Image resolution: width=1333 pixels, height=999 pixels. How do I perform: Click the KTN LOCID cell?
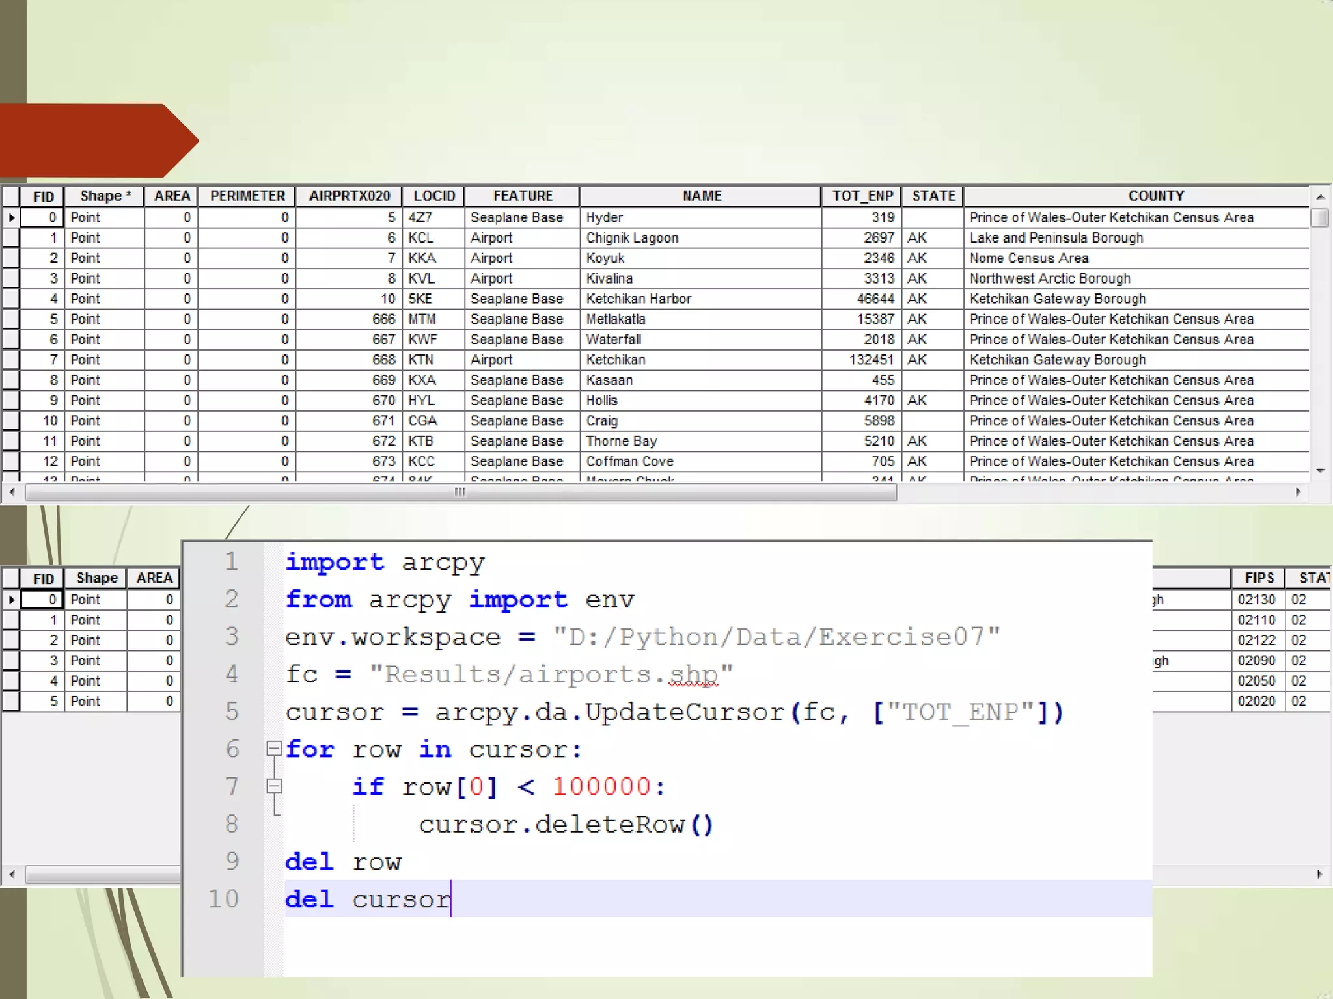coord(433,360)
